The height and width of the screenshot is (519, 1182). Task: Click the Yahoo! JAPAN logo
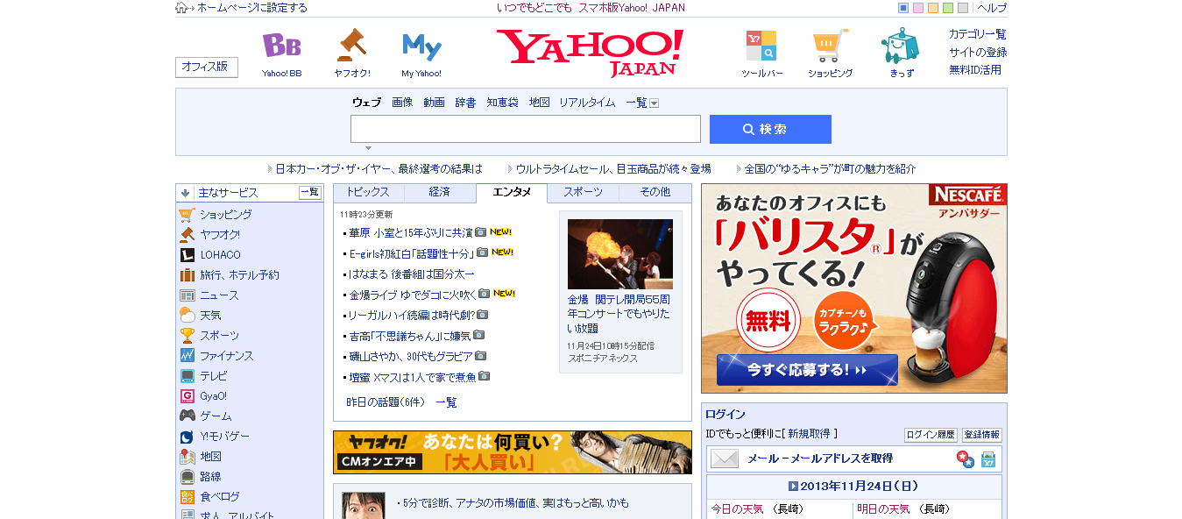coord(590,53)
